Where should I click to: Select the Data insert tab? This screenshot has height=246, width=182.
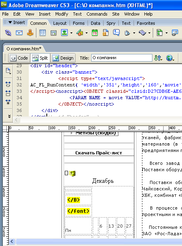[x=95, y=23]
